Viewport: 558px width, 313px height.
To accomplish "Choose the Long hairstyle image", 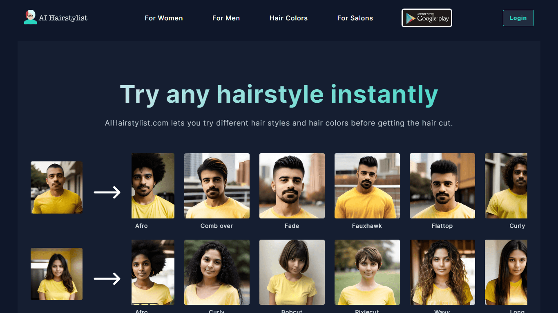I will pos(506,272).
